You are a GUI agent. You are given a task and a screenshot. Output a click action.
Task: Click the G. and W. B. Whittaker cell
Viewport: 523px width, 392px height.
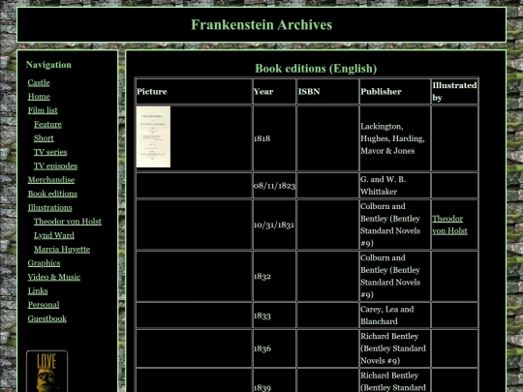point(395,185)
